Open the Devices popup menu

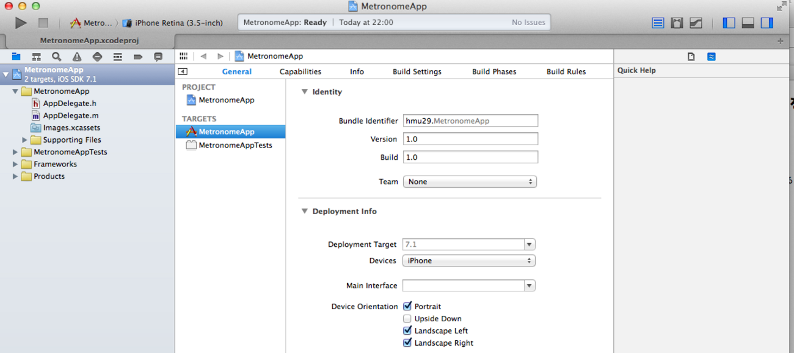[468, 260]
